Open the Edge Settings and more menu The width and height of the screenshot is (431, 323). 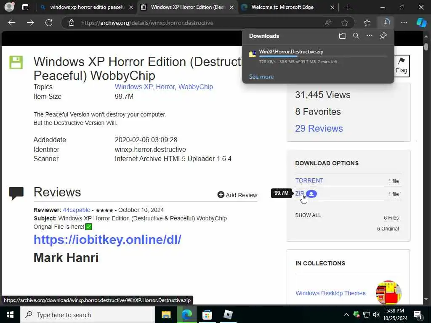pyautogui.click(x=404, y=23)
